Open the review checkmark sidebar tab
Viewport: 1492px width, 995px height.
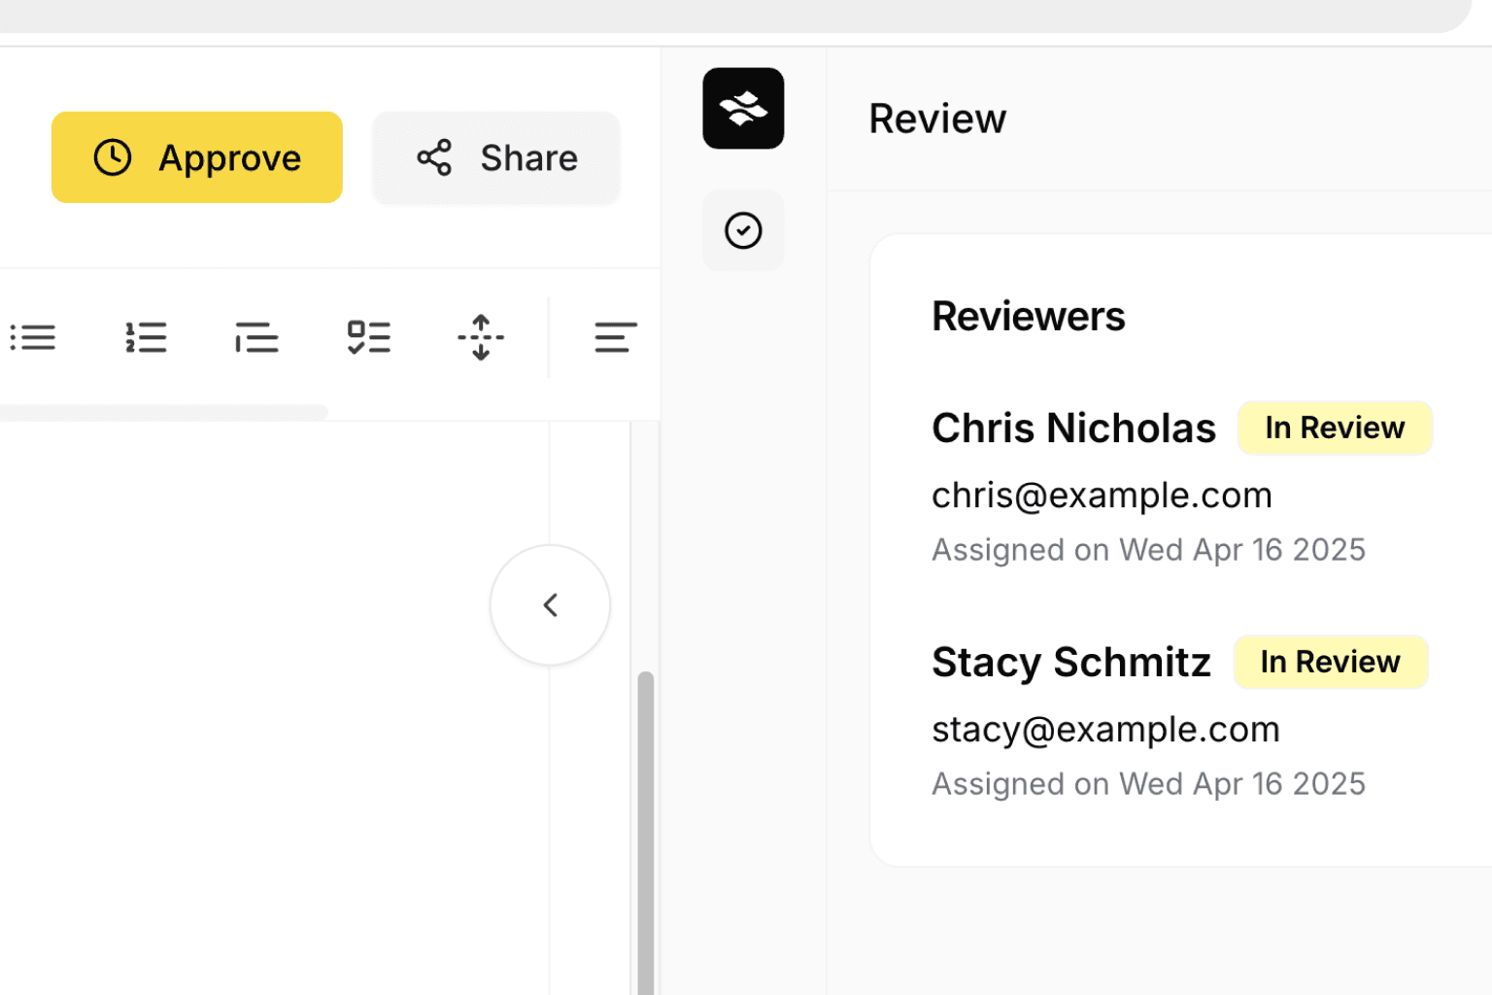(743, 230)
